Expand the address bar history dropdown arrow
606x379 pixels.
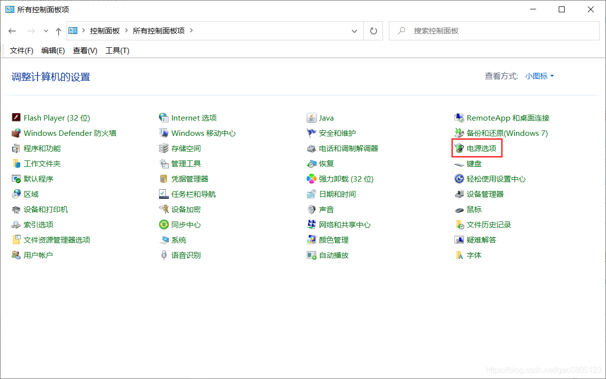[x=354, y=31]
